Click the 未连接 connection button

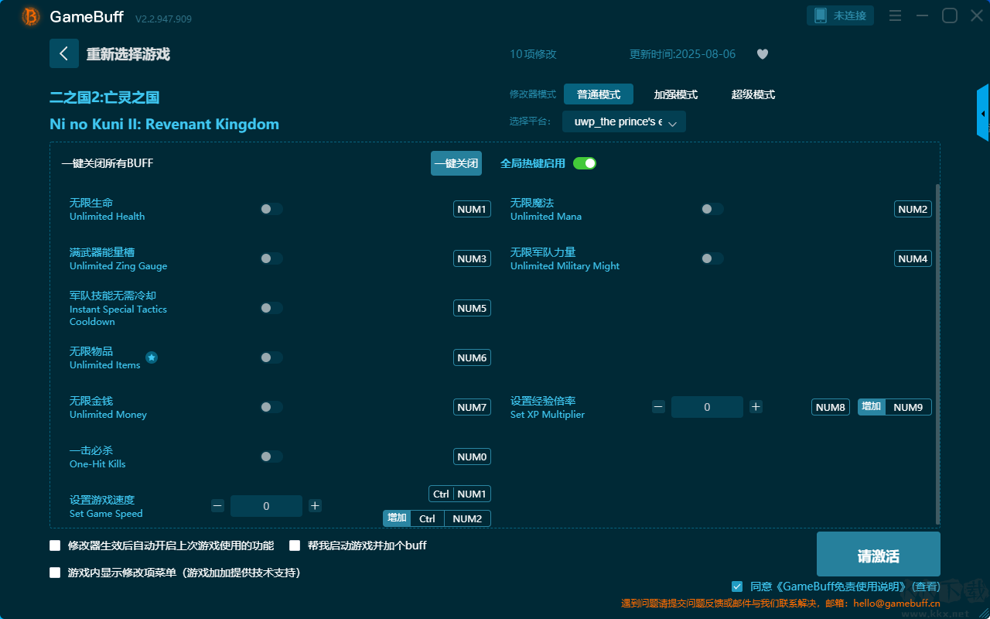coord(841,15)
